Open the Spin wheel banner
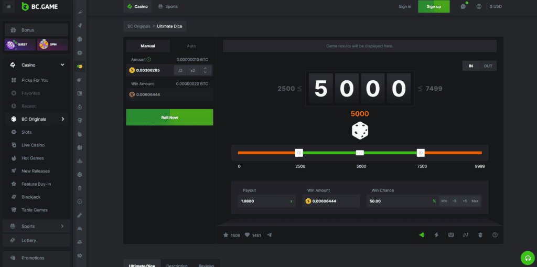 tap(52, 45)
